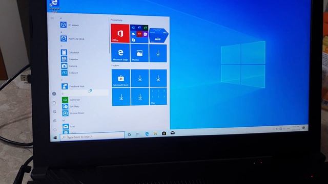Expand the Start menu hamburger button
The height and width of the screenshot is (184, 328).
[x=52, y=18]
